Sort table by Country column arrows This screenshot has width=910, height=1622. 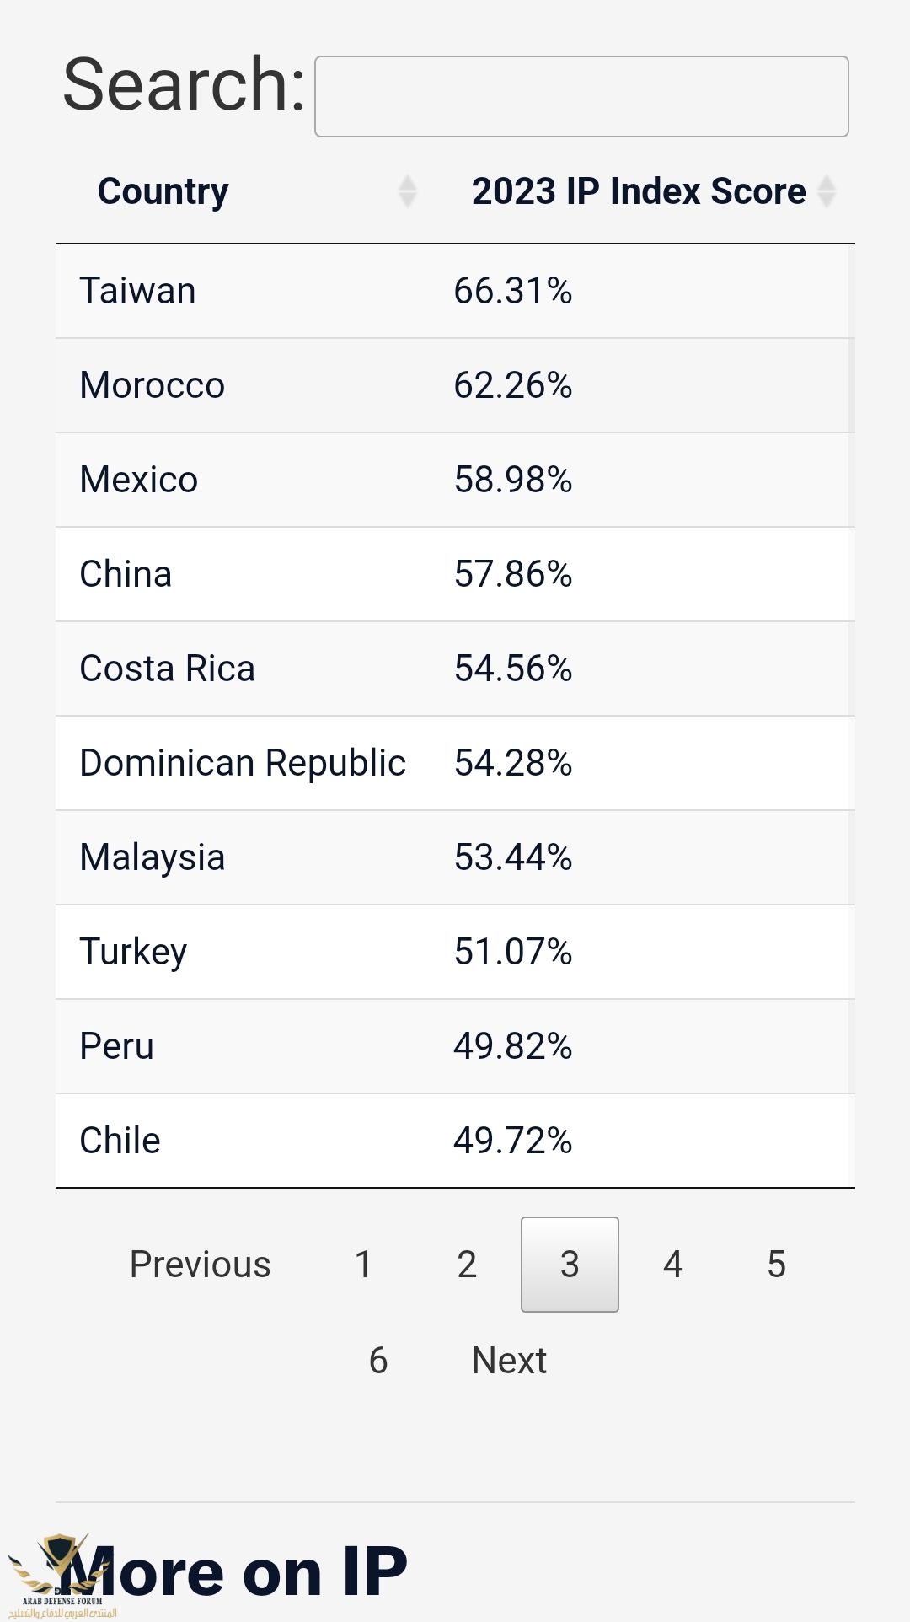[408, 191]
